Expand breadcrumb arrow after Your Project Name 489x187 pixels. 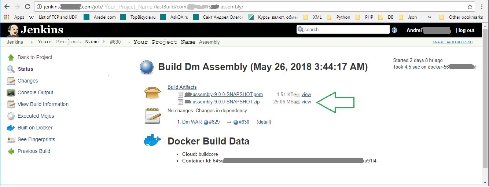[104, 42]
